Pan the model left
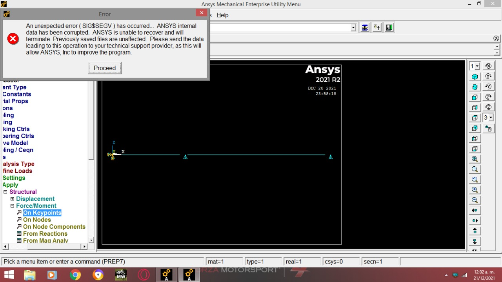 [475, 211]
